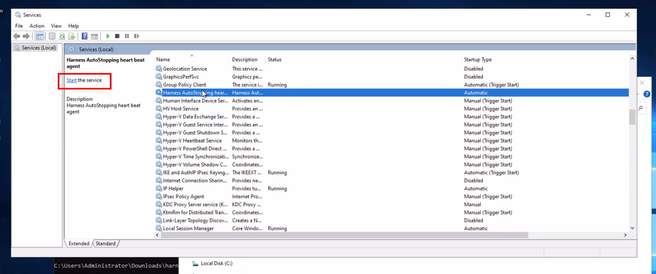
Task: Click the Restart Service toolbar icon
Action: coord(137,36)
